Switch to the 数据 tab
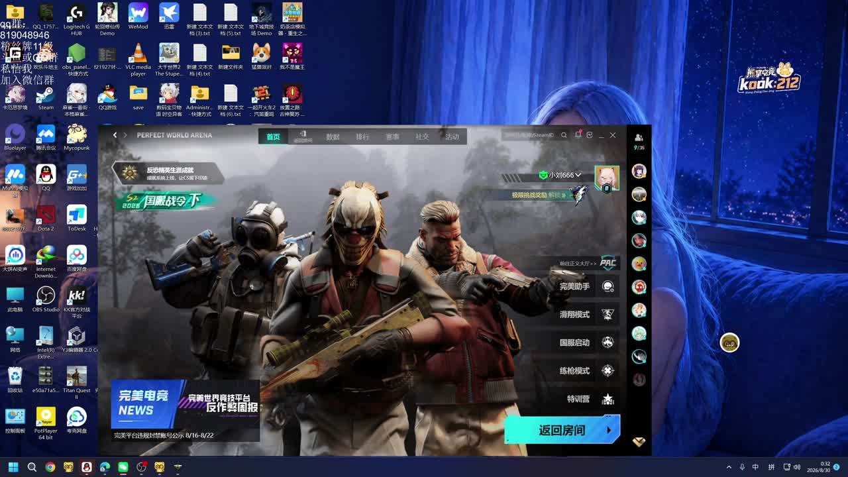This screenshot has height=477, width=848. coord(333,136)
